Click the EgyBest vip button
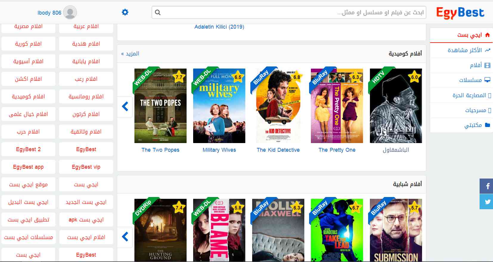 point(86,167)
